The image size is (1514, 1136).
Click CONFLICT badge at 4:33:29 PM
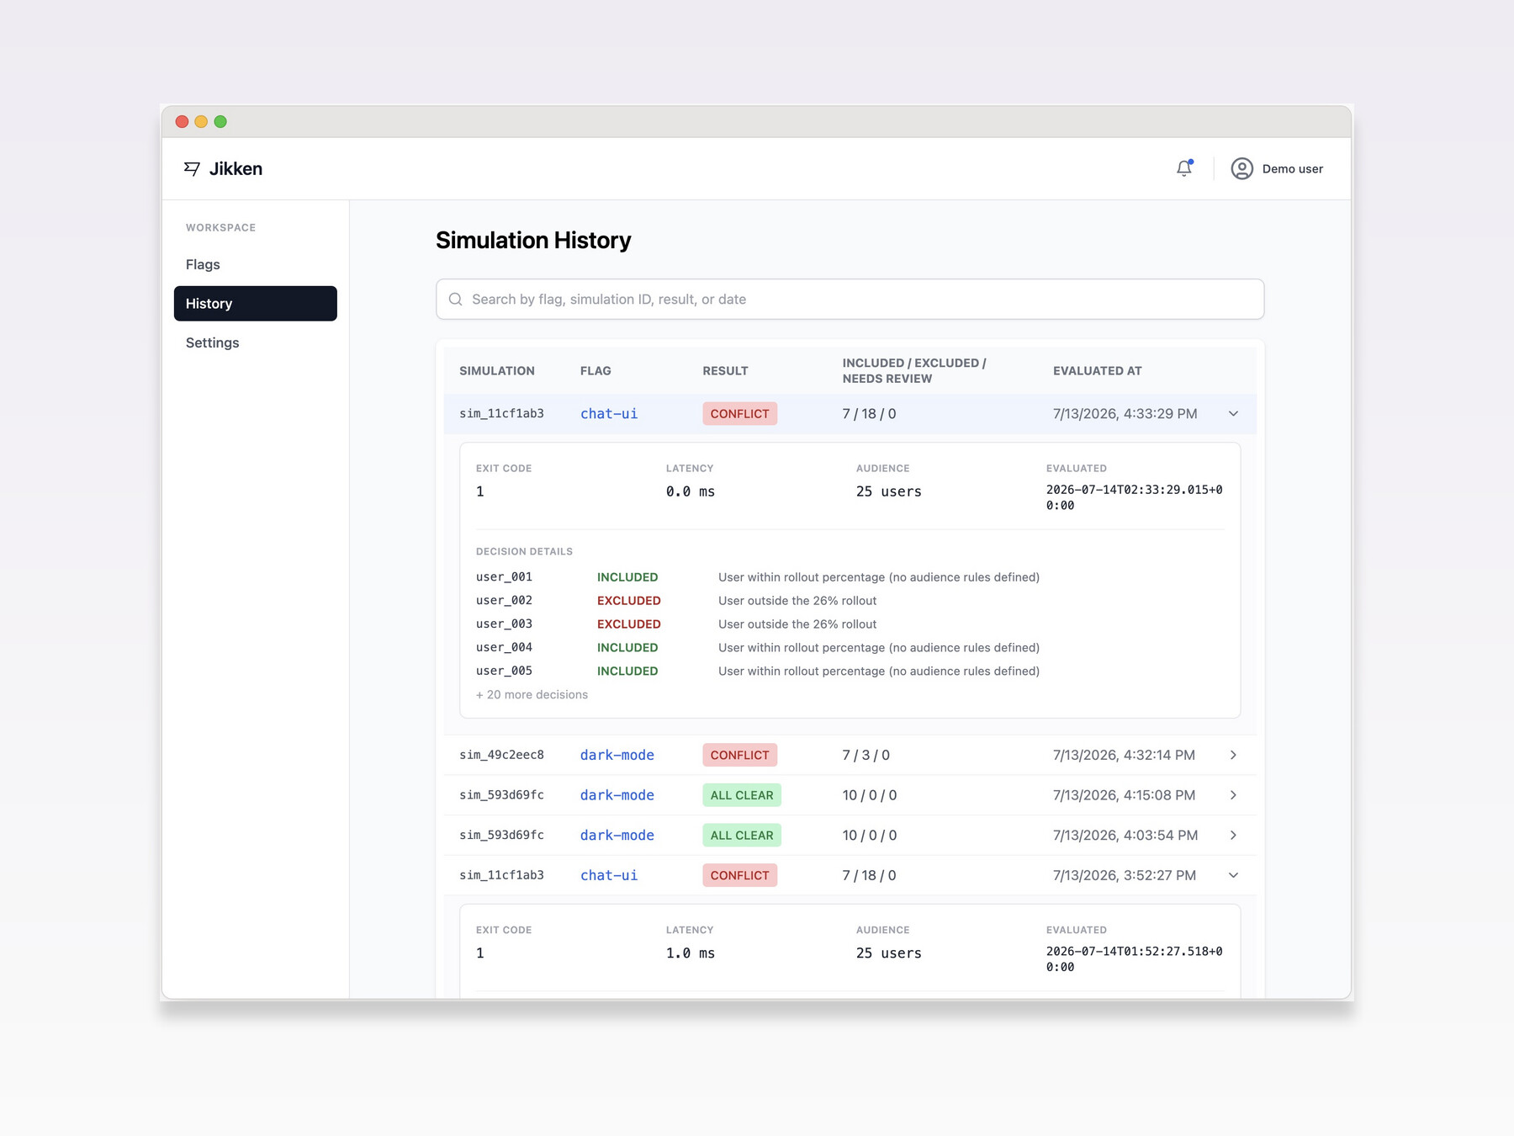click(x=739, y=413)
